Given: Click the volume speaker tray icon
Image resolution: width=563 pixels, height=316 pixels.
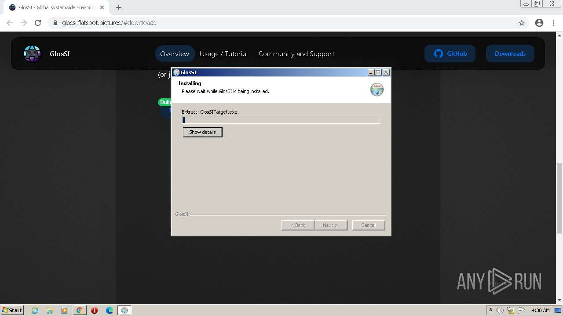Looking at the screenshot, I should 500,310.
